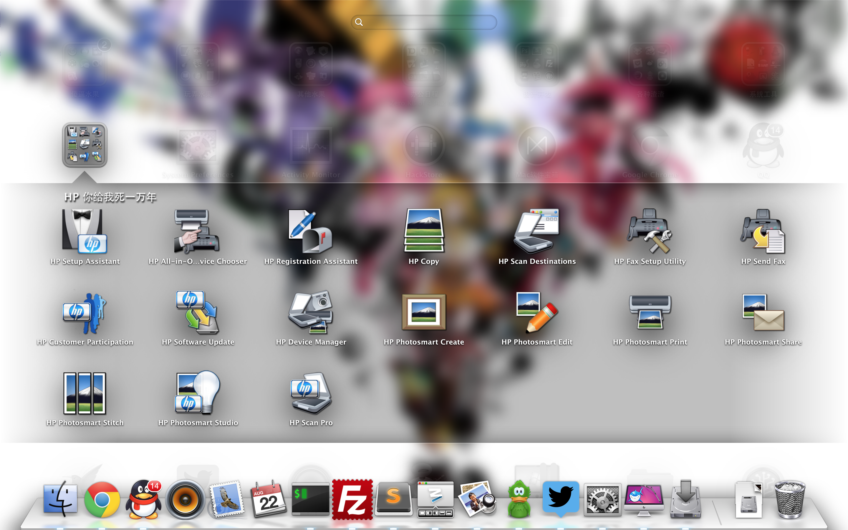Click the Launchpad search field
The width and height of the screenshot is (848, 530).
point(424,22)
